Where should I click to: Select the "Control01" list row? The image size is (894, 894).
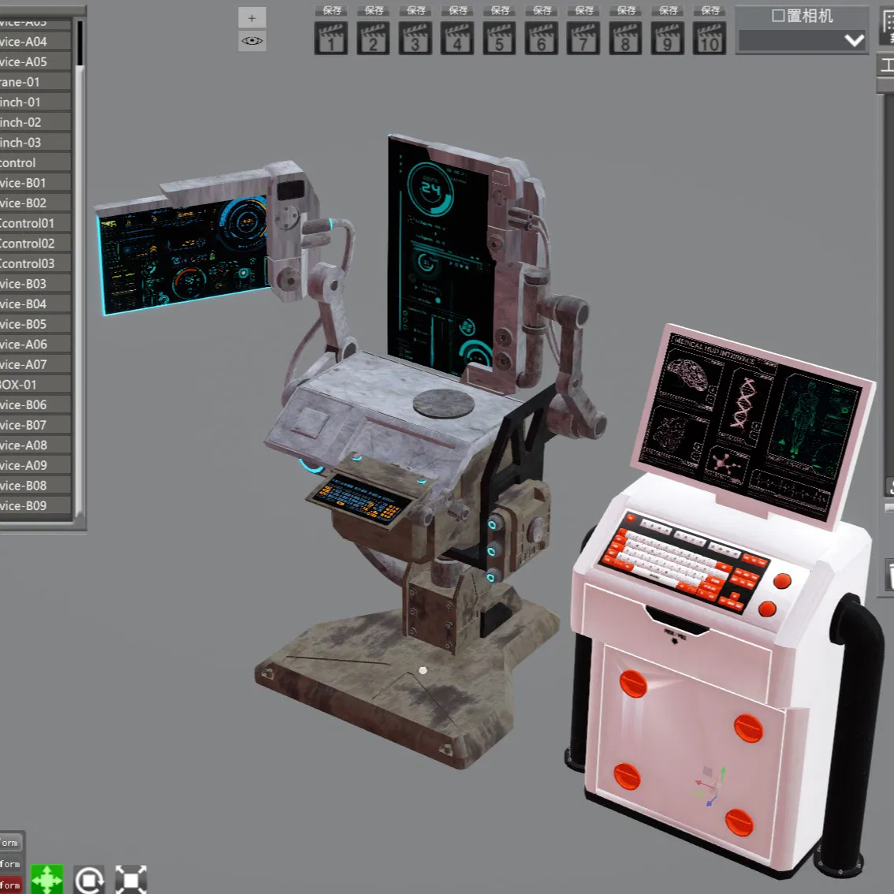click(x=35, y=224)
